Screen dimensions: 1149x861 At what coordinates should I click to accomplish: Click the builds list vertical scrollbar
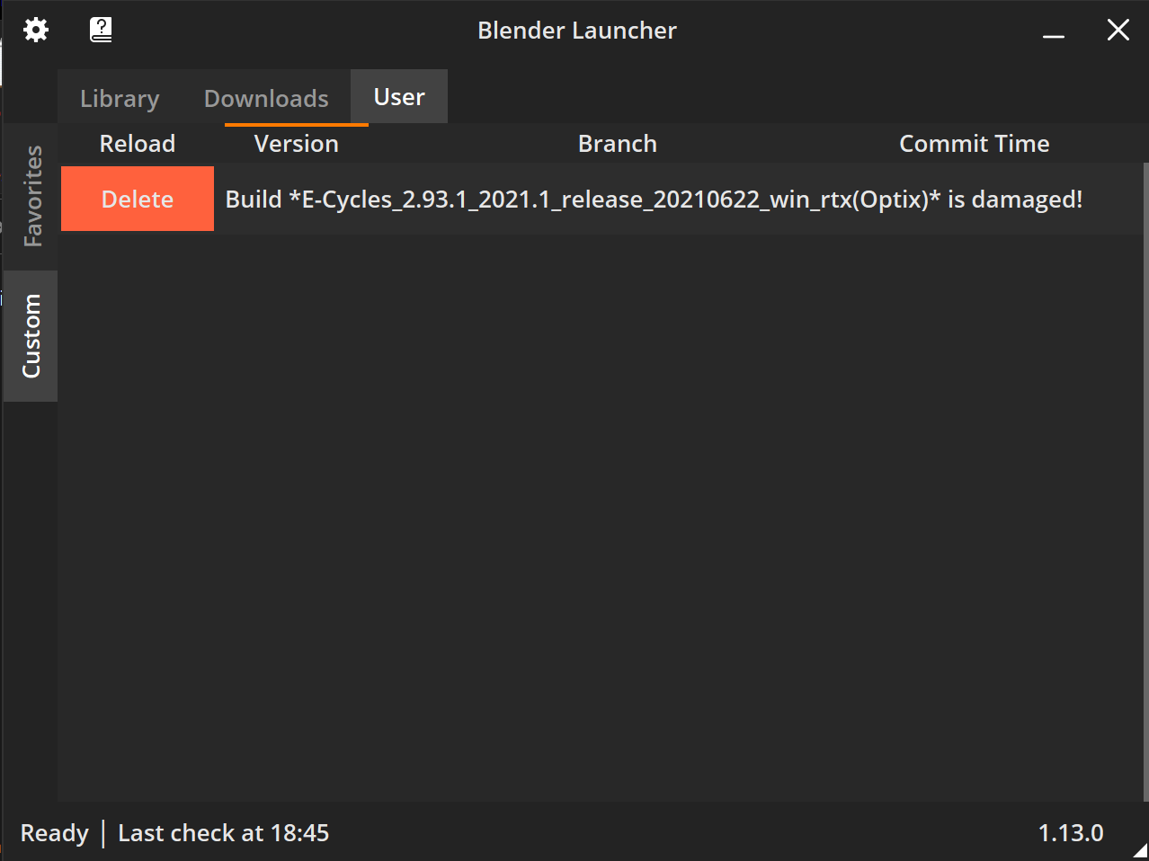[1145, 481]
